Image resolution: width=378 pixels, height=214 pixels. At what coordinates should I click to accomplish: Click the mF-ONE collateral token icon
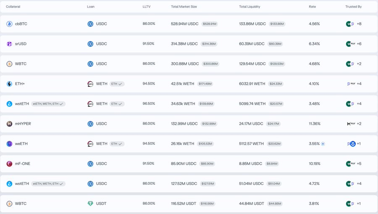pyautogui.click(x=9, y=164)
